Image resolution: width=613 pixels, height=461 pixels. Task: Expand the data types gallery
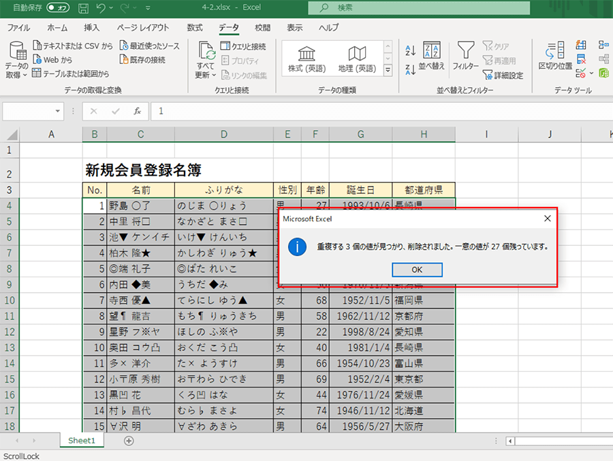388,71
